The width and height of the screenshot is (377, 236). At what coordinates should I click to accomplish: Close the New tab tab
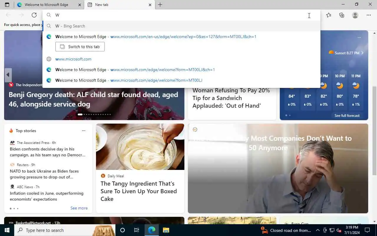coord(150,5)
